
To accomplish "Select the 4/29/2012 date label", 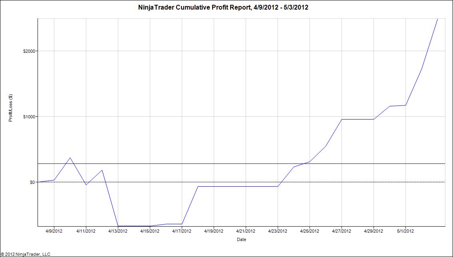I will coord(374,231).
